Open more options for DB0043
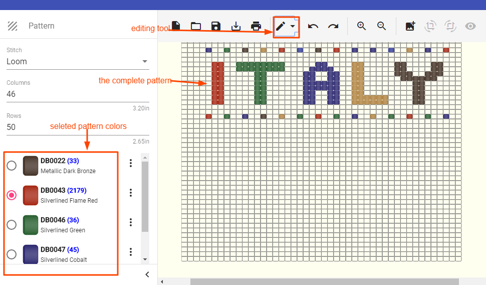486x285 pixels. click(x=131, y=193)
